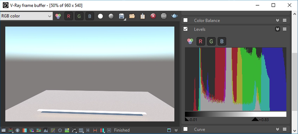Open render history (H icon)
Screen dimensions: 298x134
coord(88,130)
